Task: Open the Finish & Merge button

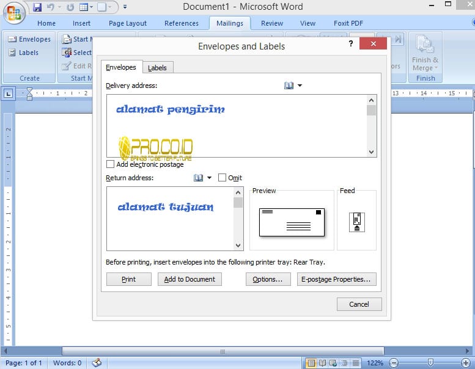Action: pos(425,53)
